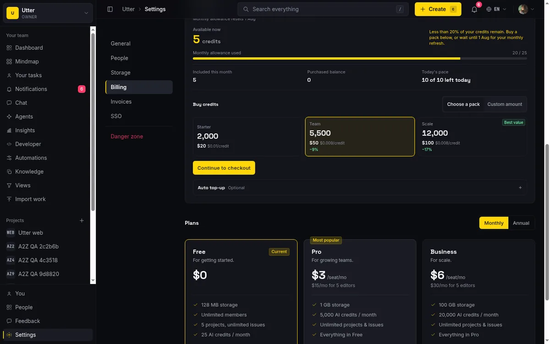
Task: Select the Team 5,500 credit pack
Action: (x=360, y=137)
